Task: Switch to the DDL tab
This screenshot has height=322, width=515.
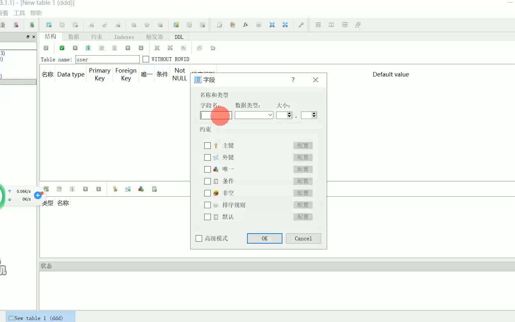Action: tap(179, 37)
